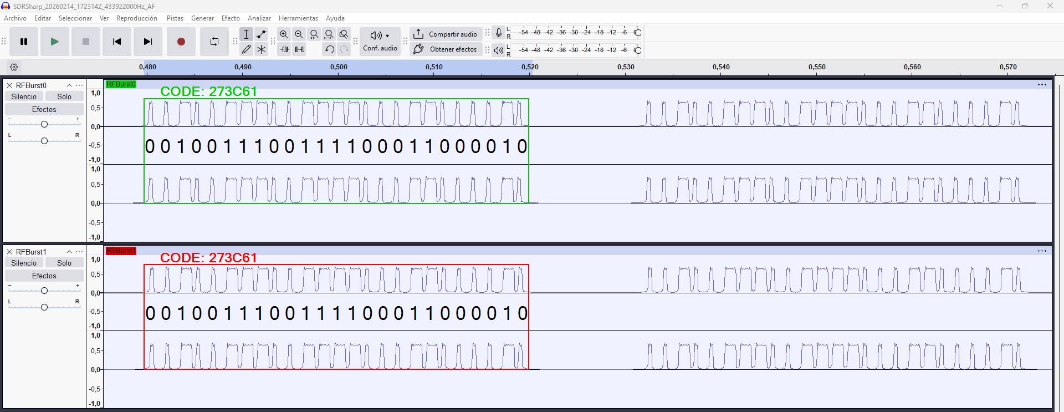Viewport: 1064px width, 412px height.
Task: Mute RFBurst0 track with Silencio
Action: (x=24, y=96)
